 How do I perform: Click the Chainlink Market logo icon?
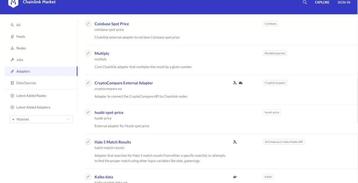(x=13, y=3)
